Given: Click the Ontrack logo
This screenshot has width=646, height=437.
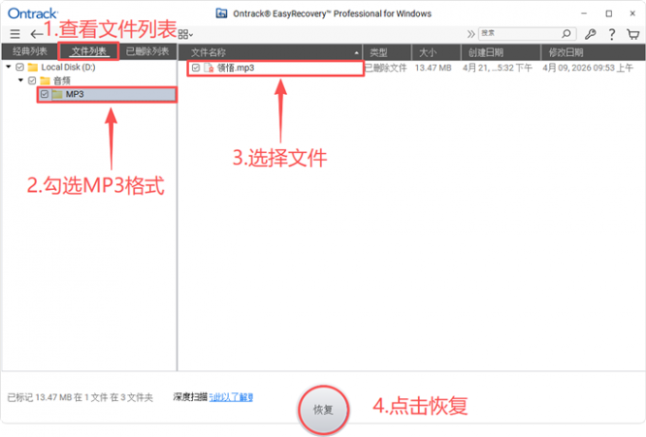Looking at the screenshot, I should point(32,13).
